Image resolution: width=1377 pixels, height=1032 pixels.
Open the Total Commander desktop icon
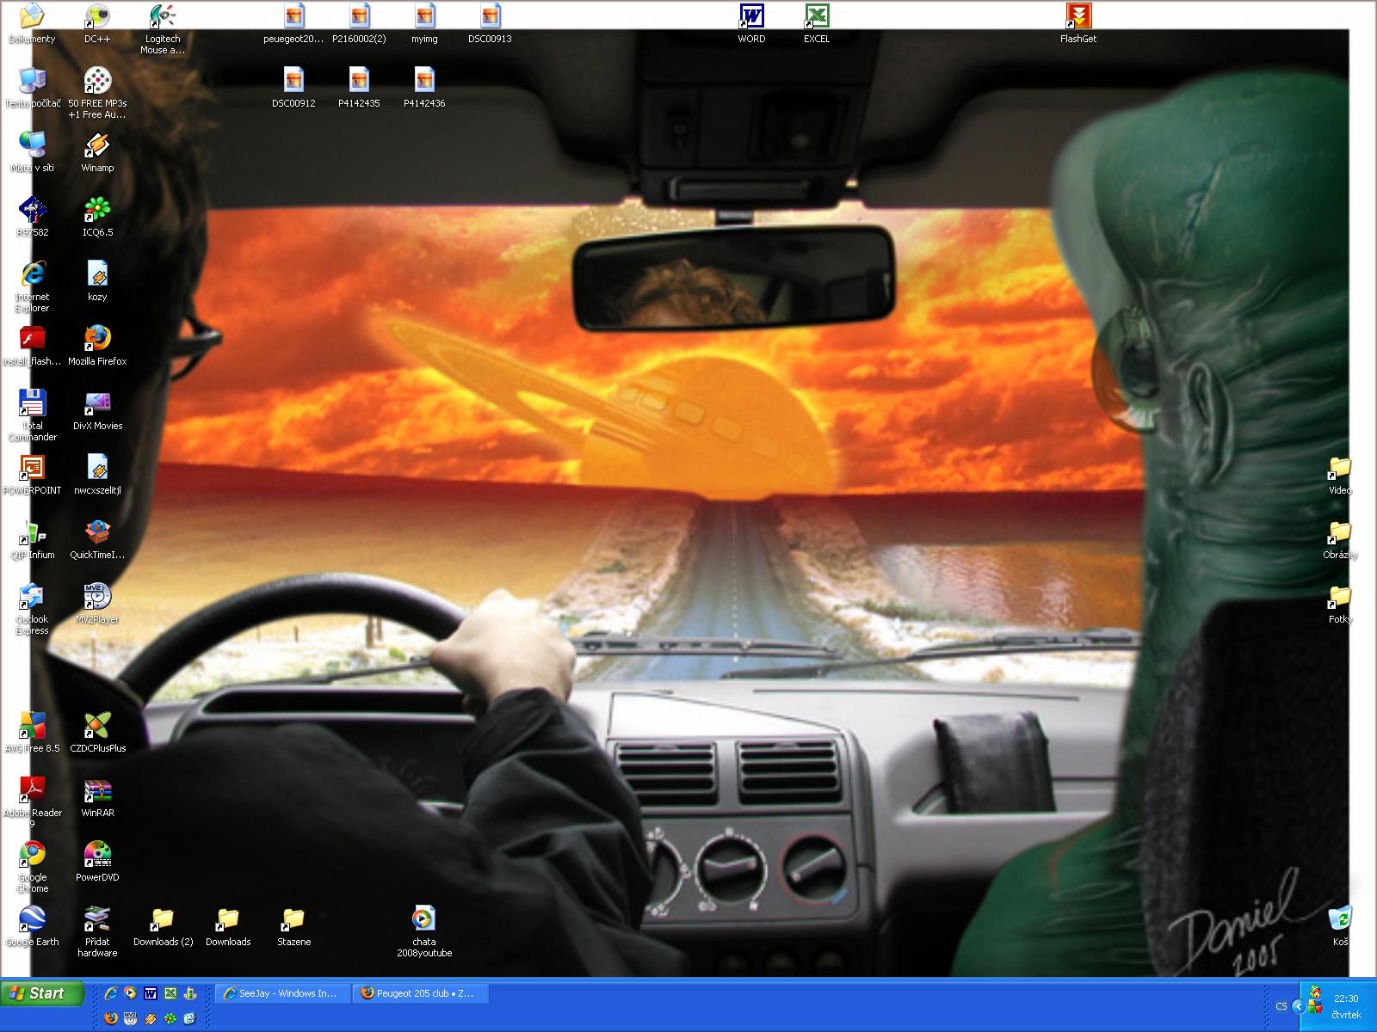click(32, 403)
